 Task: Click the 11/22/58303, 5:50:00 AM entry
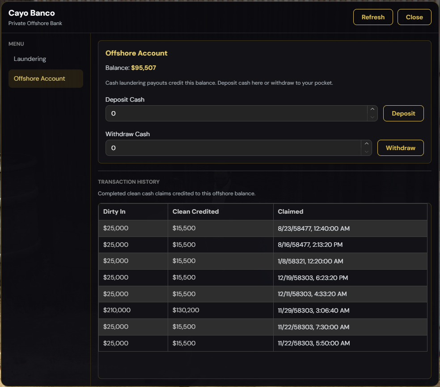pos(314,343)
